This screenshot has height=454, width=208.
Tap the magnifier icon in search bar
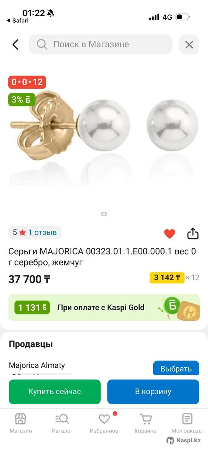pos(42,44)
